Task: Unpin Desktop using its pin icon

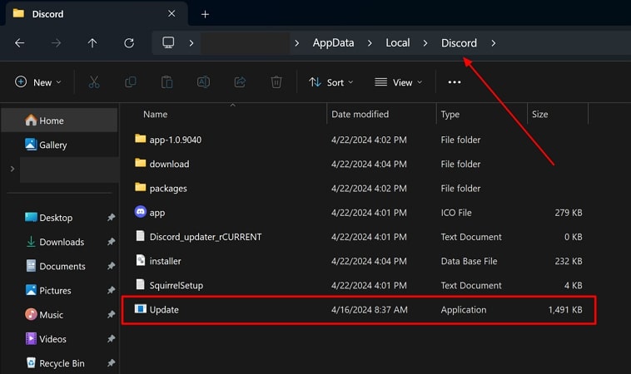Action: tap(111, 217)
